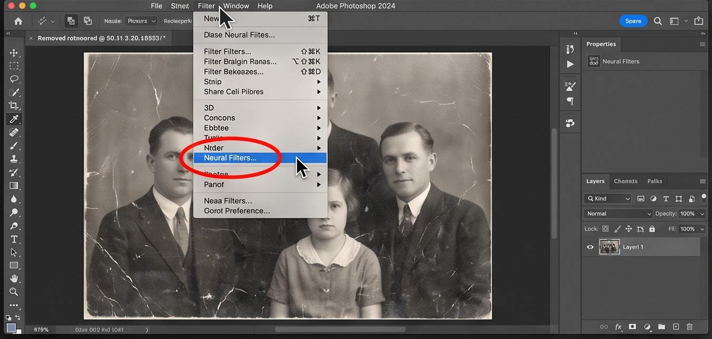Create a new layer group folder
712x339 pixels.
[661, 327]
